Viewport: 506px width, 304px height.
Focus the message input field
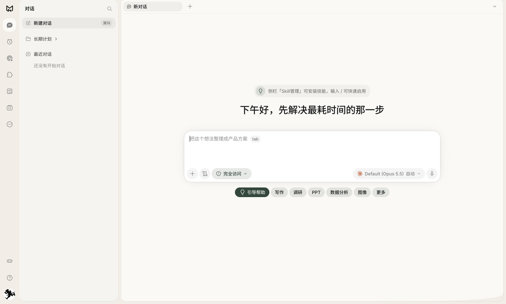click(312, 150)
